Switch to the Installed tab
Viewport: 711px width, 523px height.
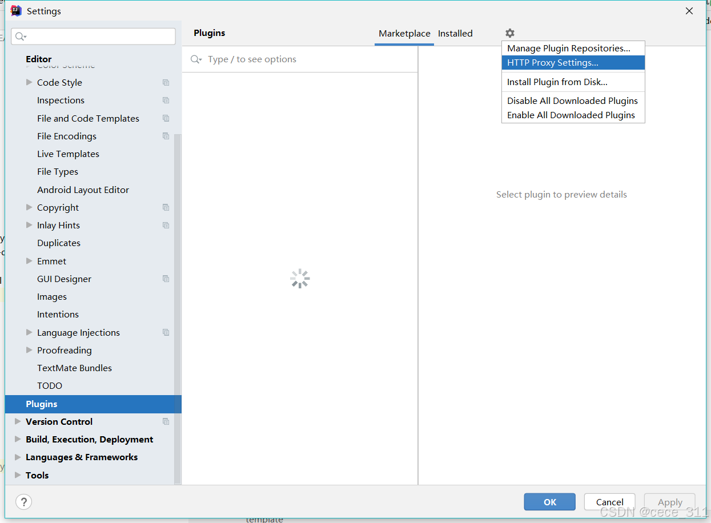455,33
